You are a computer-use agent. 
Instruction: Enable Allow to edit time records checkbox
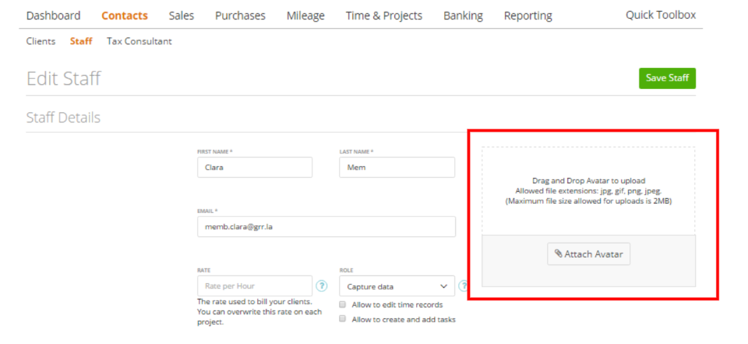[x=342, y=304]
